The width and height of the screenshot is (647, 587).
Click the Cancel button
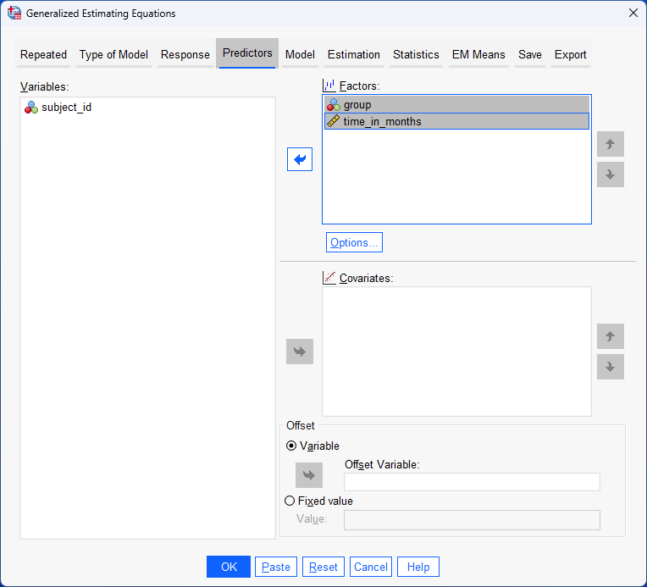(371, 567)
